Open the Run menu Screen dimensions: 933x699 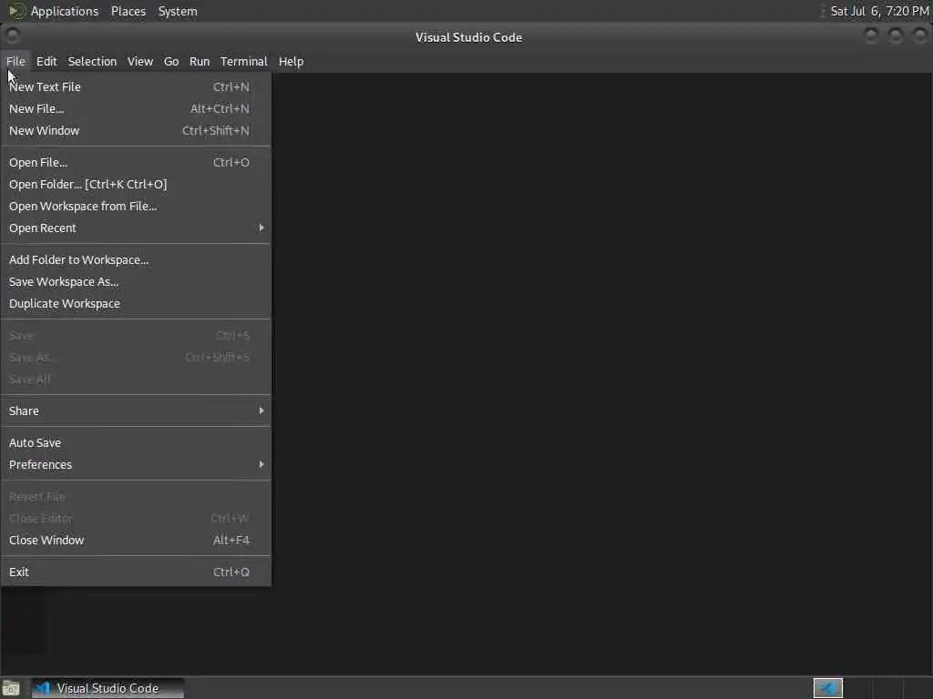200,61
